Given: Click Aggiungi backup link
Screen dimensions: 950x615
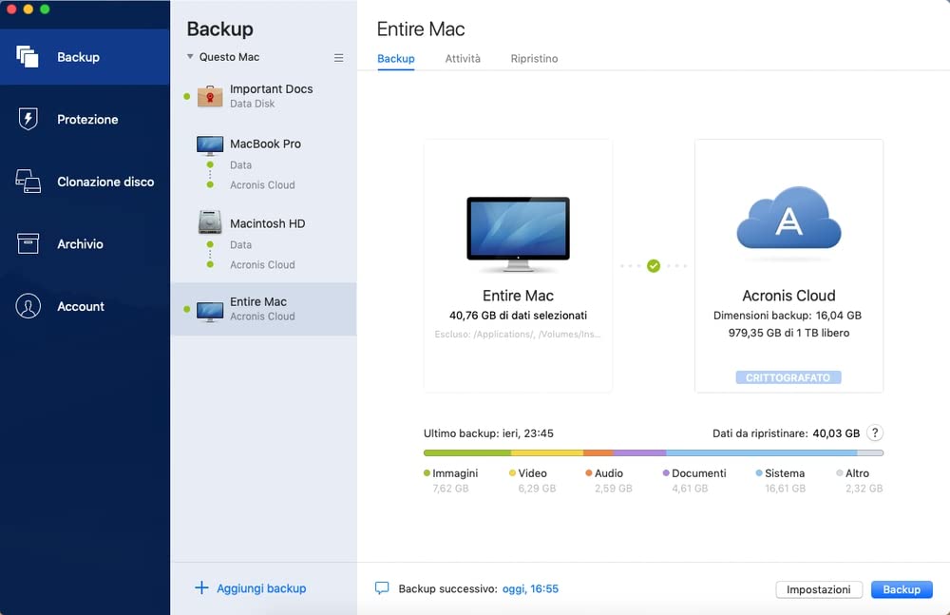Looking at the screenshot, I should click(x=261, y=588).
